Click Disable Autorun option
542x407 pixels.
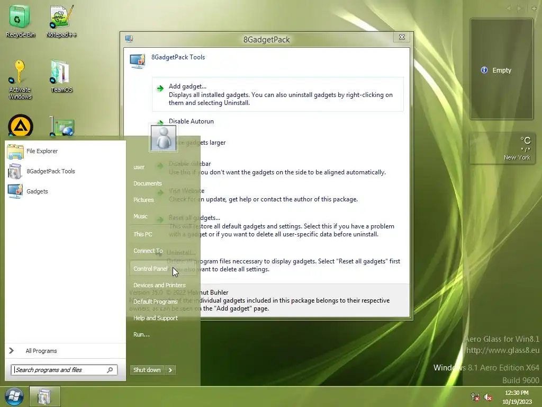pos(191,121)
